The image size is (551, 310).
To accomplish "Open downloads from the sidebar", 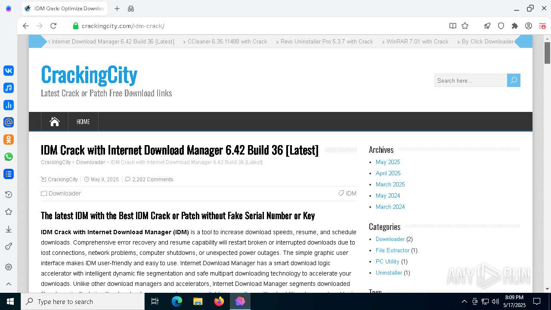I will point(9,229).
